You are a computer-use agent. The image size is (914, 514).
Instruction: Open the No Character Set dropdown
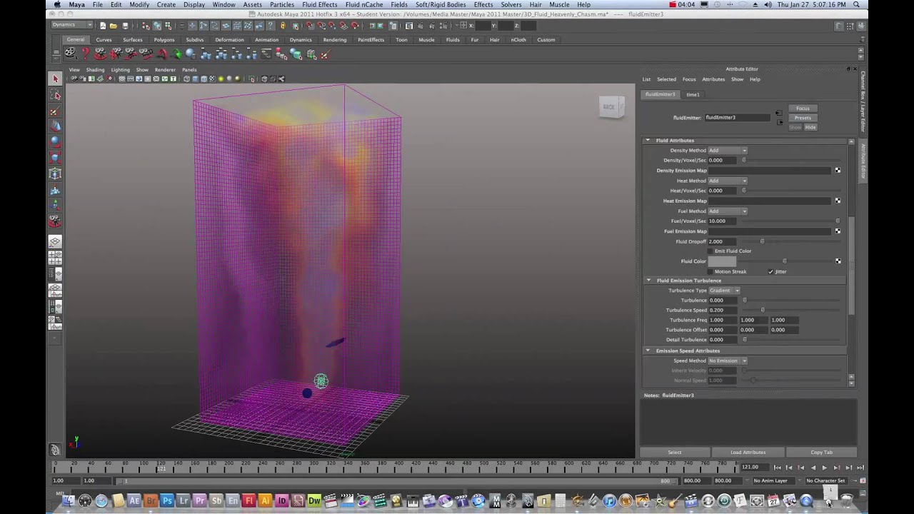point(825,480)
